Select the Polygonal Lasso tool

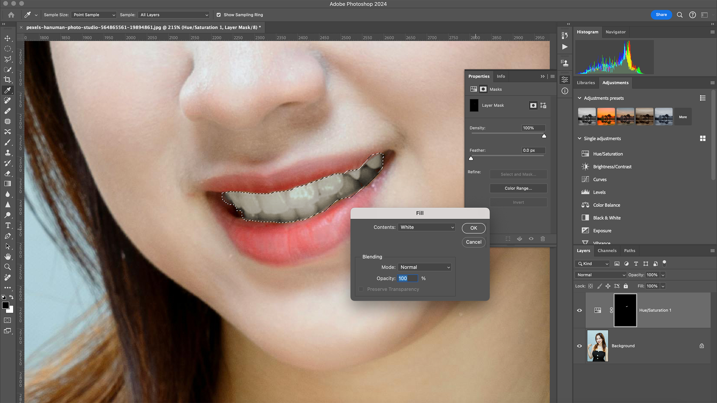[x=8, y=59]
